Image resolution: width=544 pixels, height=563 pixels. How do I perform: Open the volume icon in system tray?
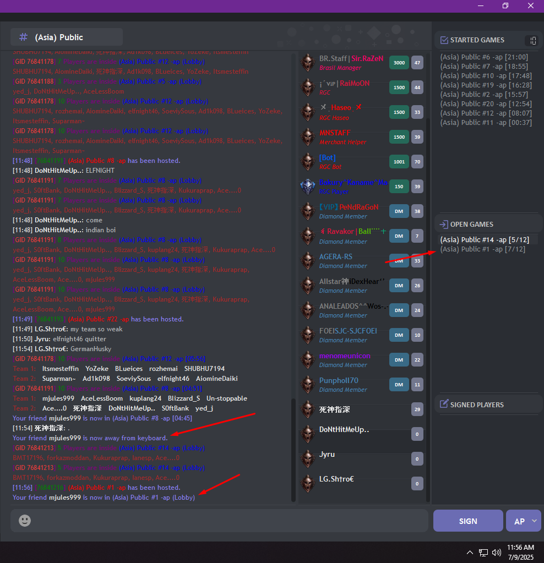497,553
